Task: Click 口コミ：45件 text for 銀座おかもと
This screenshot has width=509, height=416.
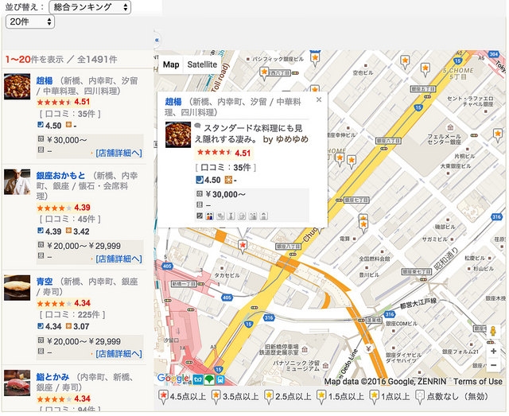Action: click(70, 220)
